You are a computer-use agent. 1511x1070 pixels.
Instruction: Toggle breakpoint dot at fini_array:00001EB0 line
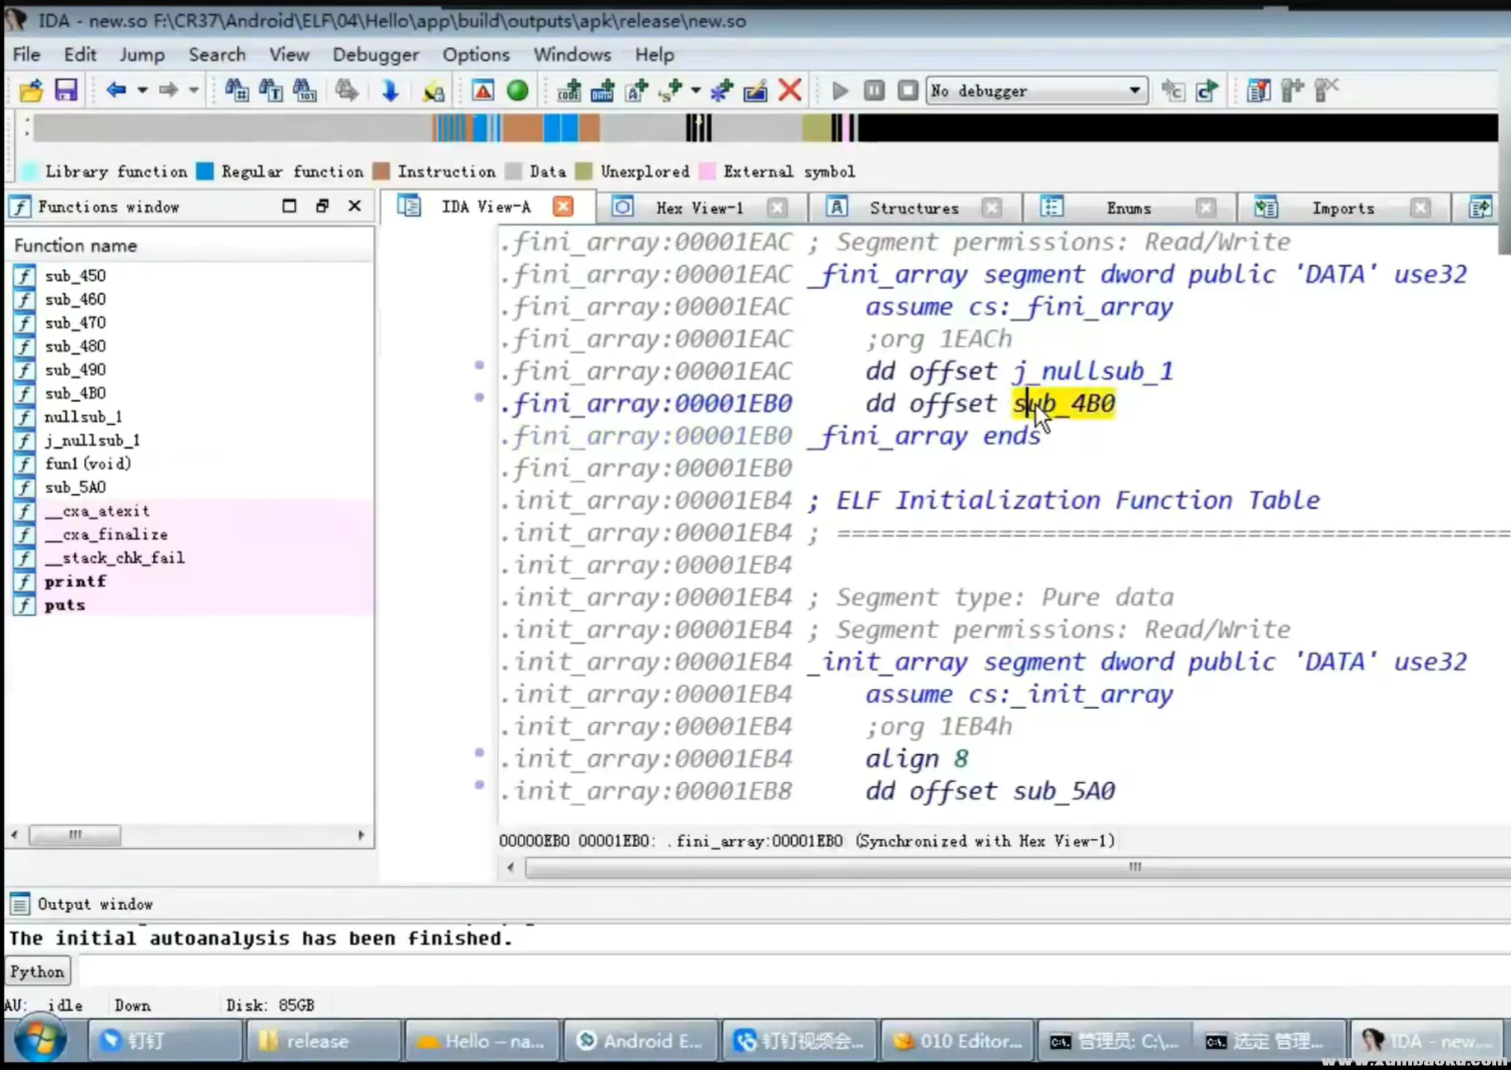479,398
